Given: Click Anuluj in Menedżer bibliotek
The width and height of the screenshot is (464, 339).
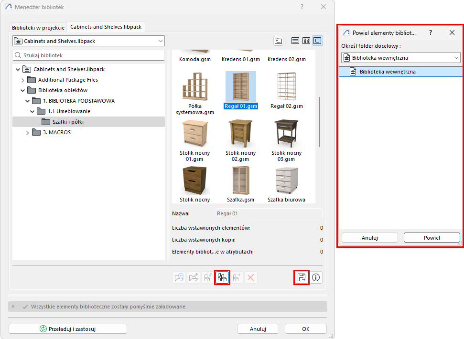Looking at the screenshot, I should [258, 328].
